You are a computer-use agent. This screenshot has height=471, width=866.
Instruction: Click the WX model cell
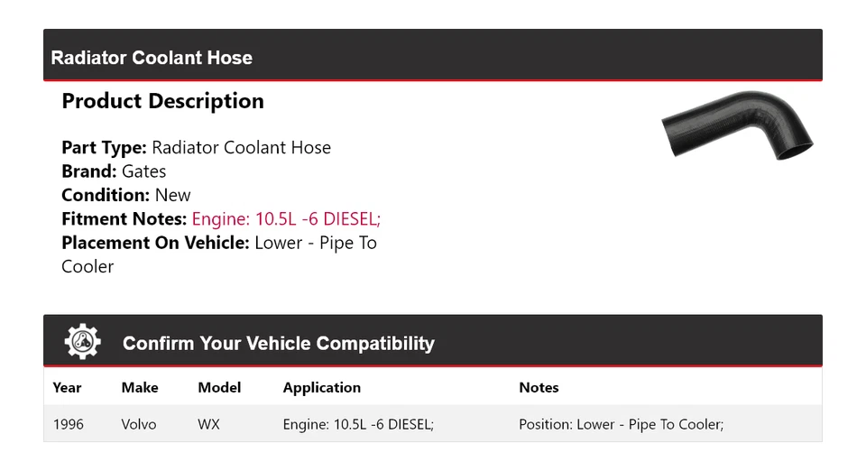[x=208, y=424]
